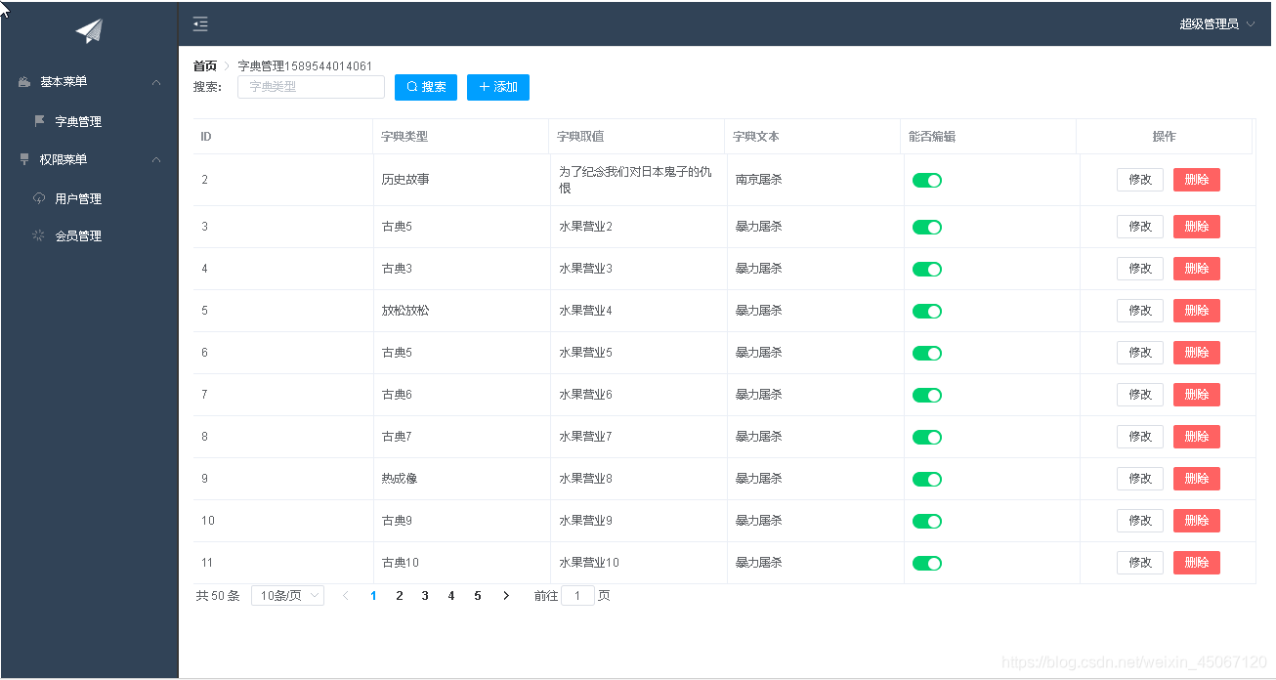
Task: Toggle 能否编辑 switch for ID 8
Action: pos(927,437)
